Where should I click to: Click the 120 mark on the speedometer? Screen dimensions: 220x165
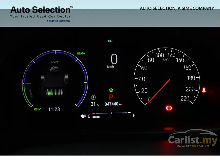[171, 55]
